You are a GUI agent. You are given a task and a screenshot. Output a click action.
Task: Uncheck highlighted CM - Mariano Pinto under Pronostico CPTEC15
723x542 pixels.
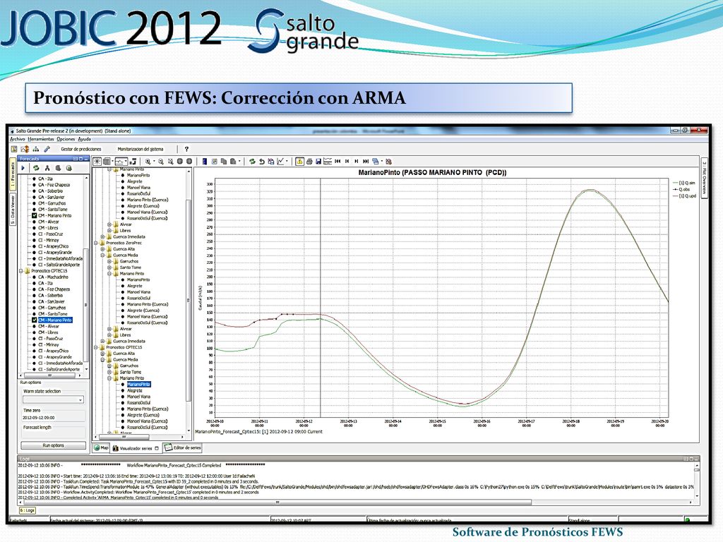tap(34, 320)
